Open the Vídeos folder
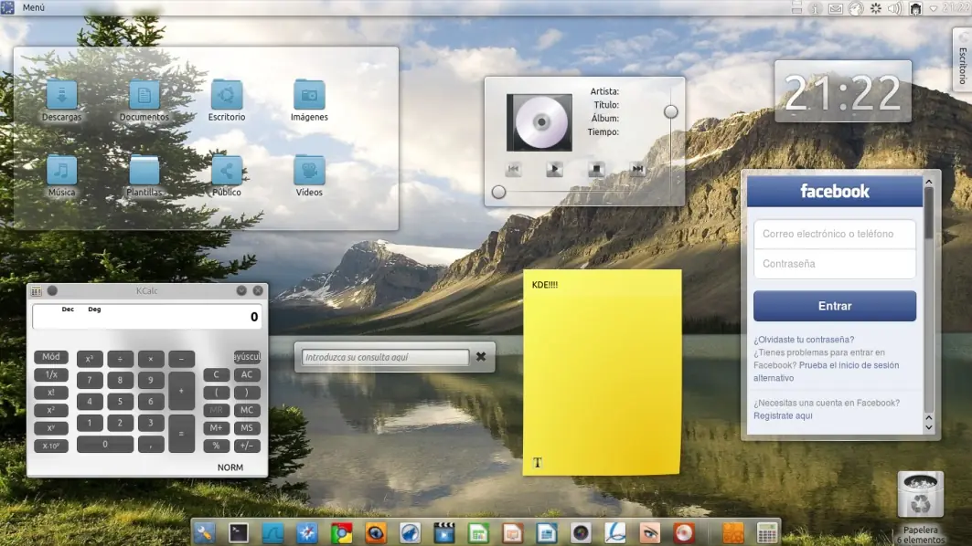Image resolution: width=972 pixels, height=546 pixels. click(x=309, y=171)
